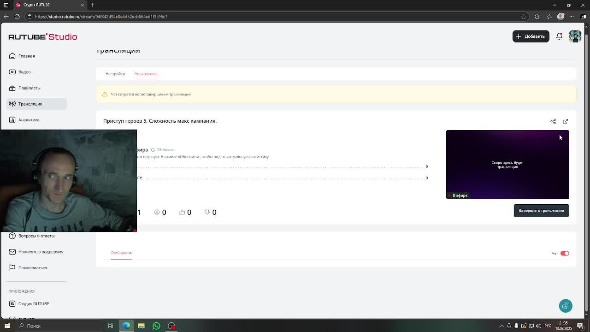Click the broadcast icon beside Трансляции

[x=12, y=104]
